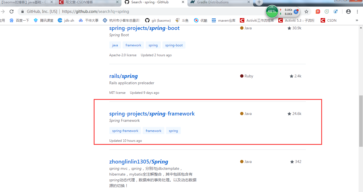Viewport: 363px width, 192px height.
Task: Click the java topic tag
Action: coord(115,45)
